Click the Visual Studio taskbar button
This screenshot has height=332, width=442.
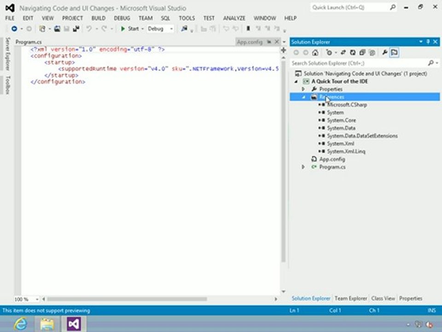(74, 324)
